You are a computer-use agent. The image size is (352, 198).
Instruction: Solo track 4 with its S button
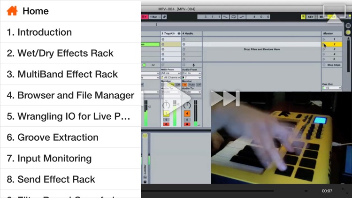click(187, 120)
